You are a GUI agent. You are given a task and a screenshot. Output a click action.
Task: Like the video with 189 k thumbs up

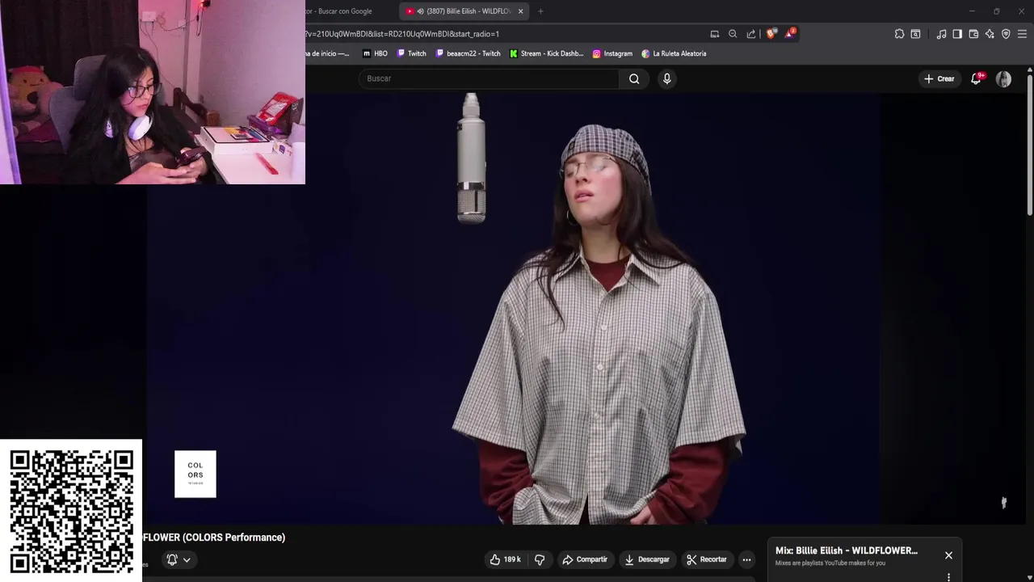(505, 559)
